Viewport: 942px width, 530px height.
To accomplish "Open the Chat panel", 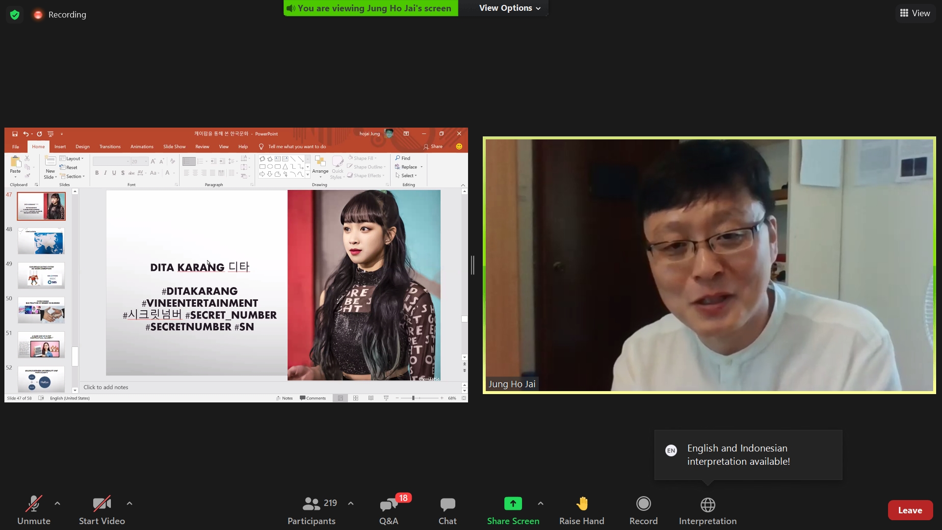I will 447,504.
